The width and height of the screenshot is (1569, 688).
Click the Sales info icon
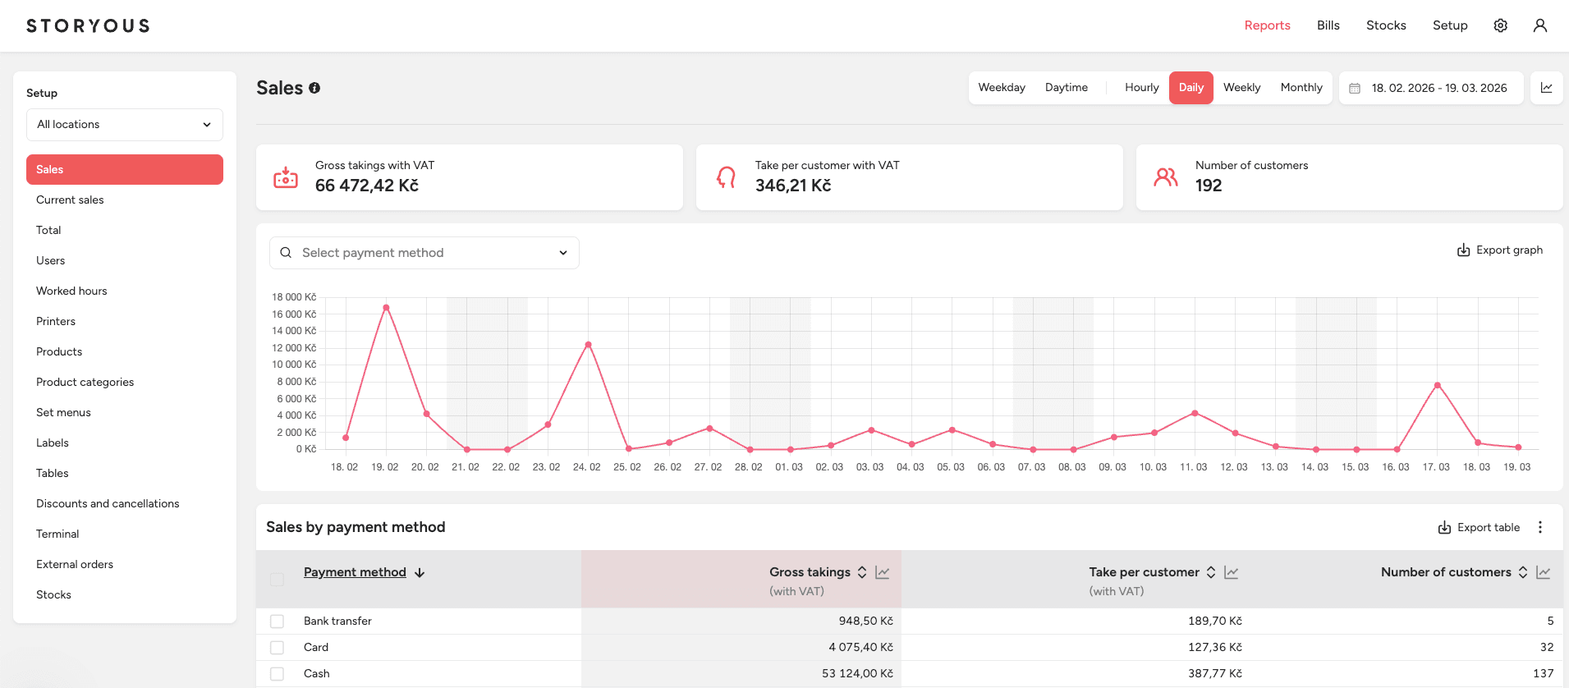(x=314, y=88)
